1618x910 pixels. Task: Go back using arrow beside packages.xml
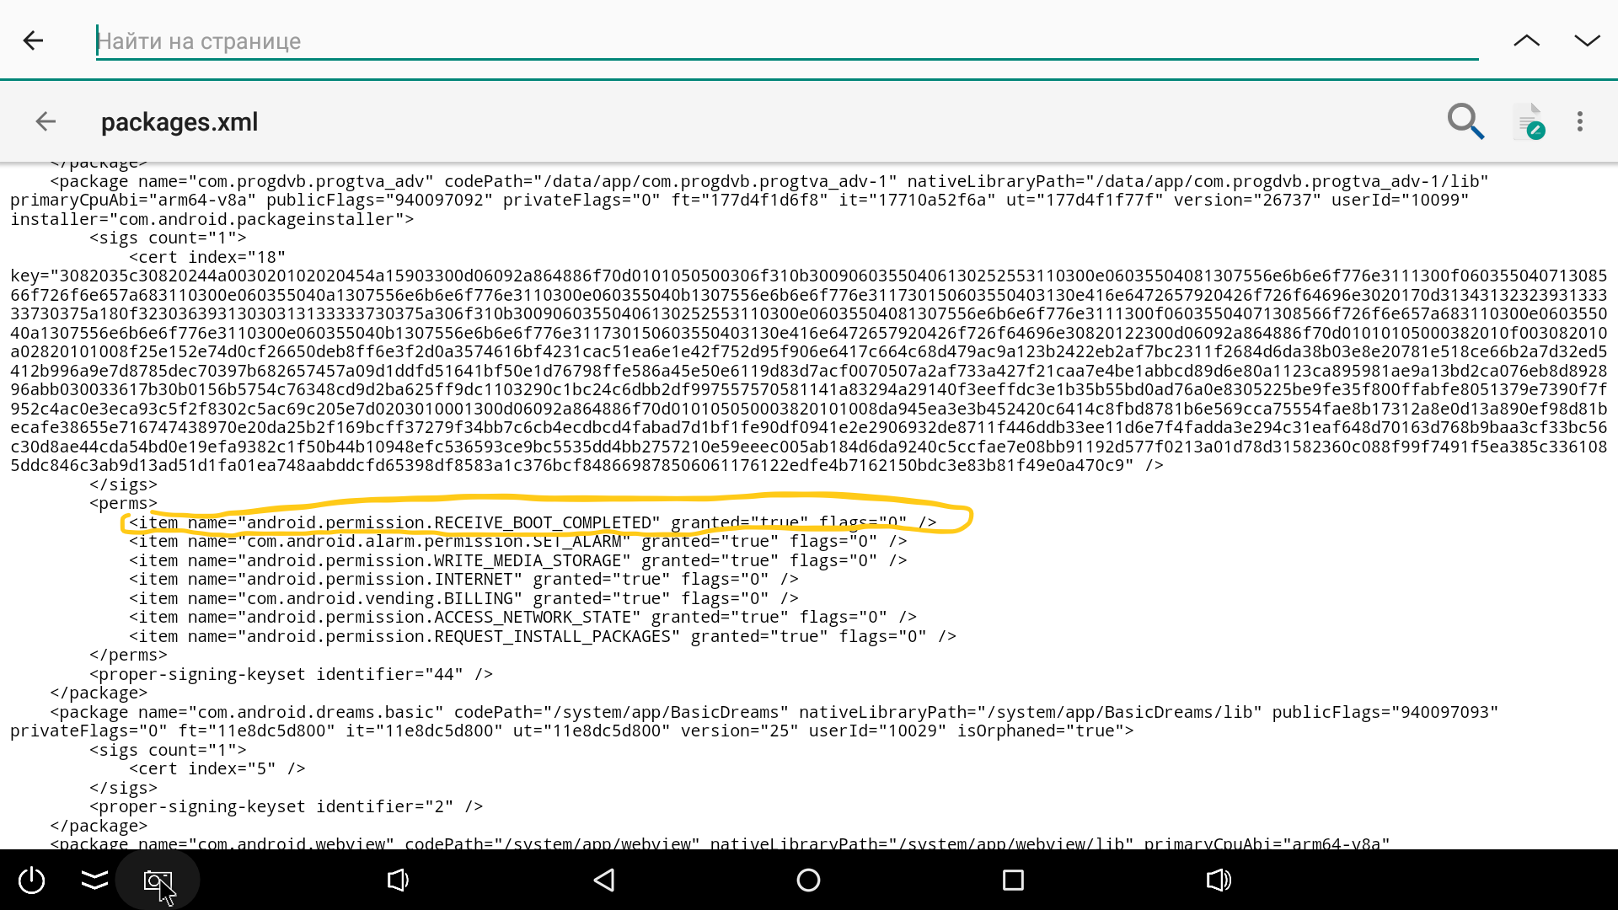(46, 122)
